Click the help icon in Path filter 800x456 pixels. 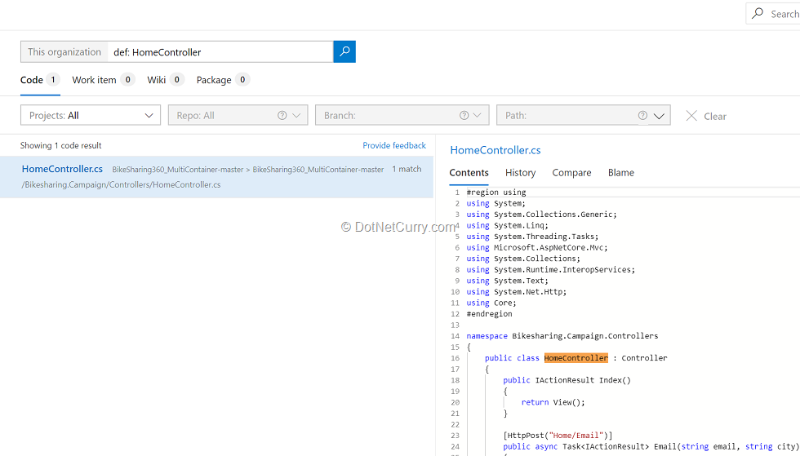point(642,116)
